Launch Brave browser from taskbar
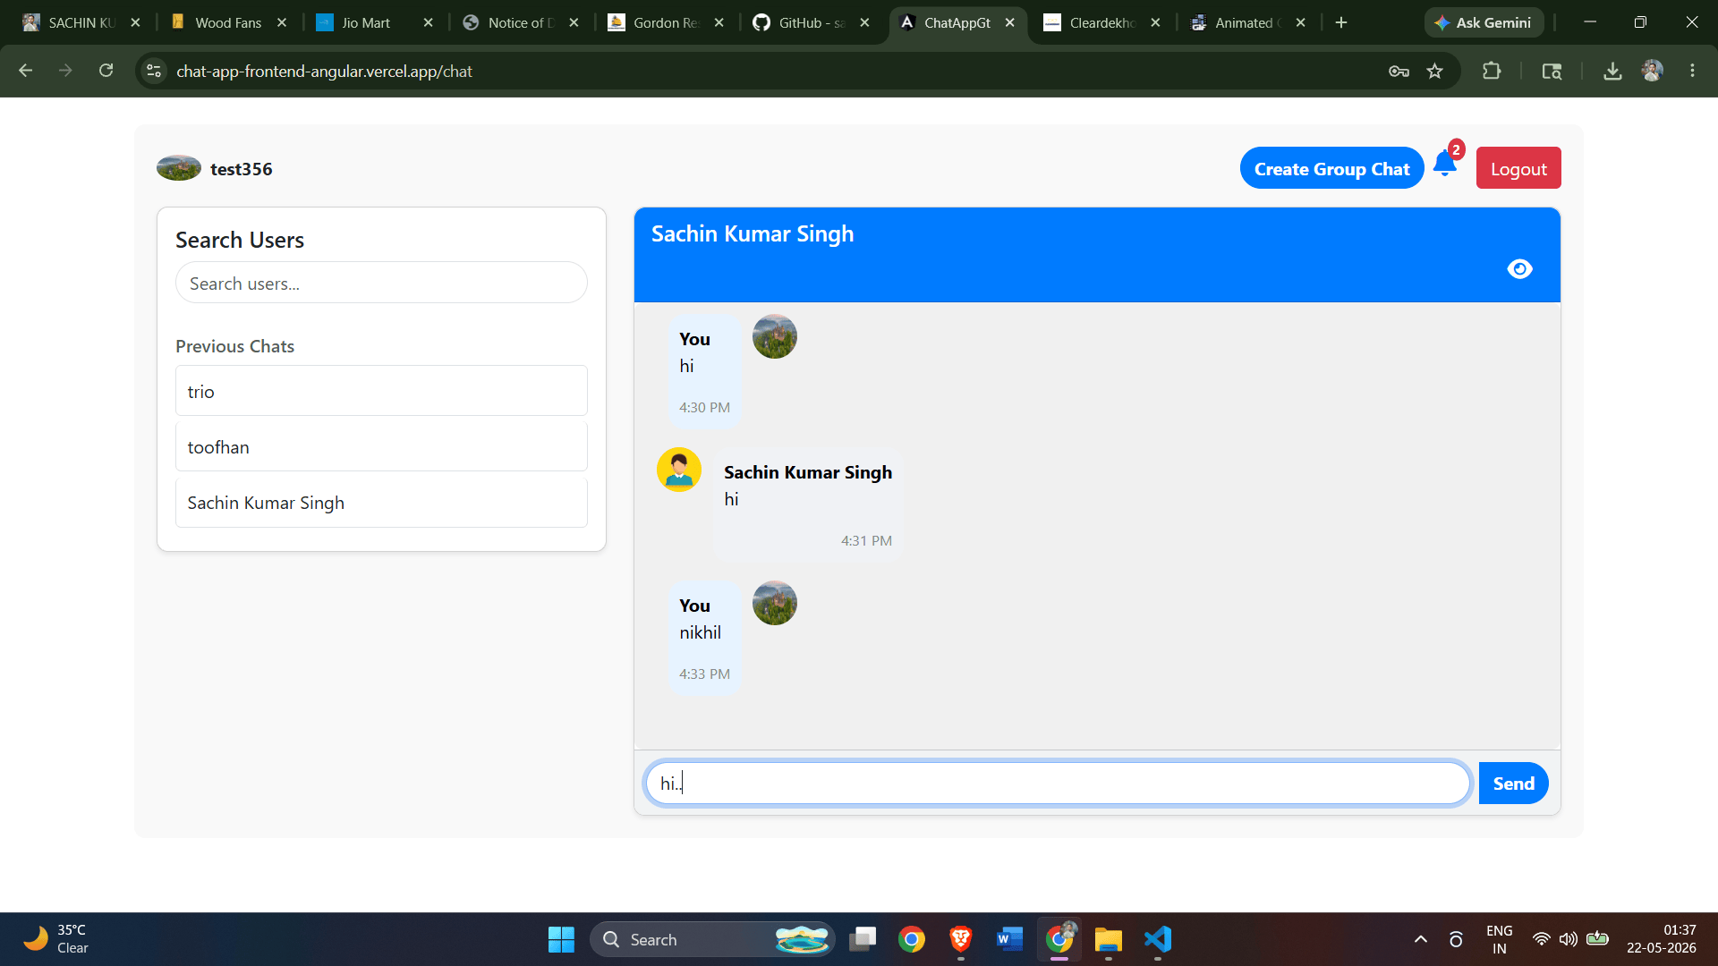The width and height of the screenshot is (1718, 966). point(961,939)
